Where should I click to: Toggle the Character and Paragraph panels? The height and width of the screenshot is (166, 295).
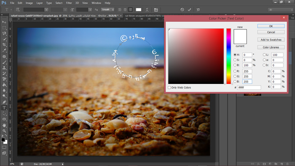(x=156, y=10)
